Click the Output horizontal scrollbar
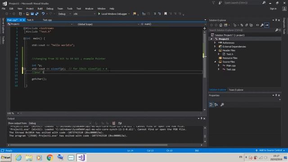288x162 pixels. click(x=89, y=145)
